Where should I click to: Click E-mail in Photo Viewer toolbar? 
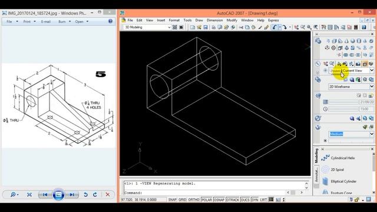pos(46,22)
